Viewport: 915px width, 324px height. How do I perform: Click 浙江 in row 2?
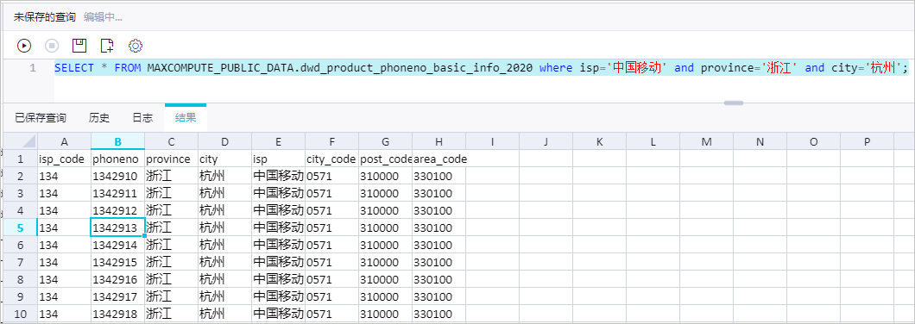pyautogui.click(x=172, y=176)
